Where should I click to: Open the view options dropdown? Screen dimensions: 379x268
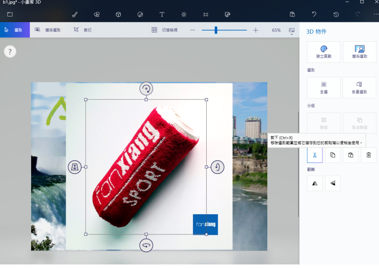(x=292, y=31)
